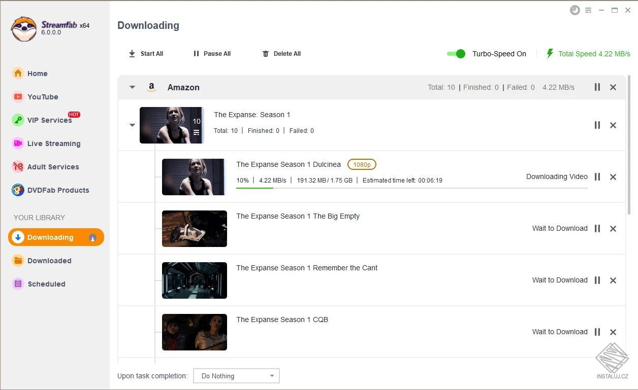Click the title bar round theme icon
Viewport: 638px width, 390px height.
point(575,10)
